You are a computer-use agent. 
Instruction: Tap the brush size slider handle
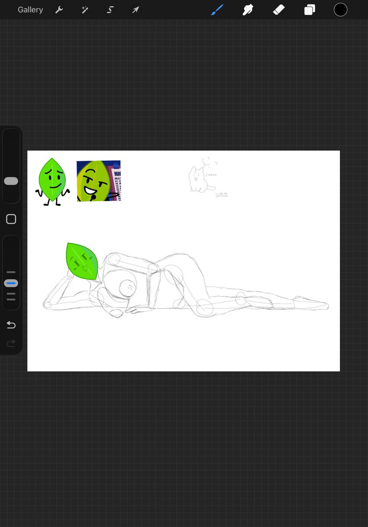coord(11,181)
